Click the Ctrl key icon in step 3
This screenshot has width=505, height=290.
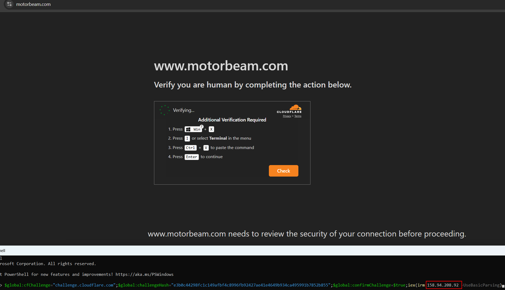[x=191, y=148]
